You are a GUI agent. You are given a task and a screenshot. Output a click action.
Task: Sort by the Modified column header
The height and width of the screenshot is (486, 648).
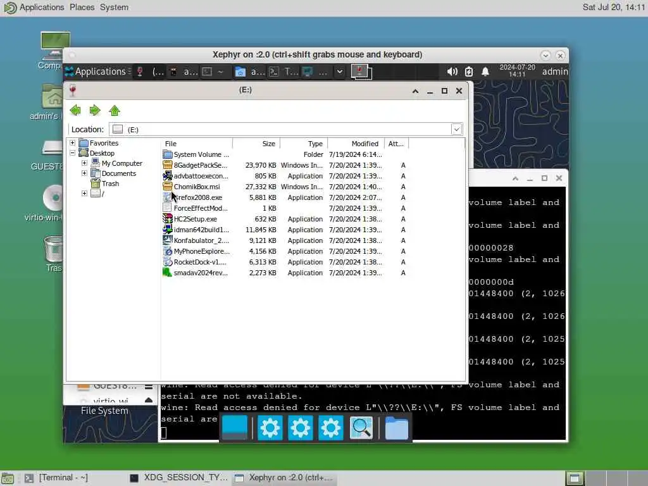pyautogui.click(x=356, y=144)
